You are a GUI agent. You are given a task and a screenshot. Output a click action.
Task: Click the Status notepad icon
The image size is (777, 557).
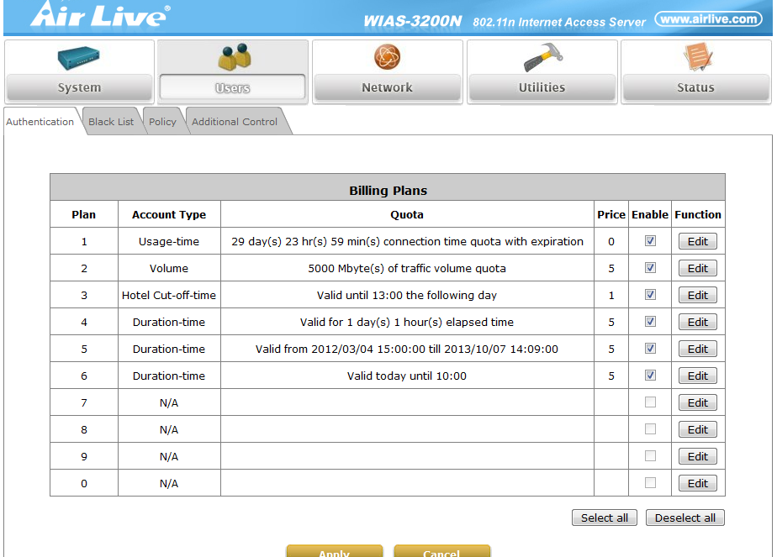tap(695, 58)
